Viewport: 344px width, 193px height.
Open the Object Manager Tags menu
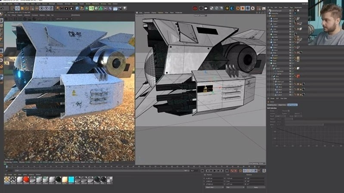coord(291,7)
